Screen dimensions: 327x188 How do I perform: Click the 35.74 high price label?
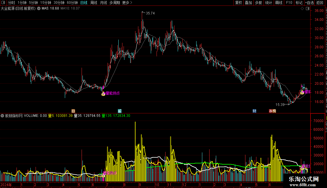[150, 13]
